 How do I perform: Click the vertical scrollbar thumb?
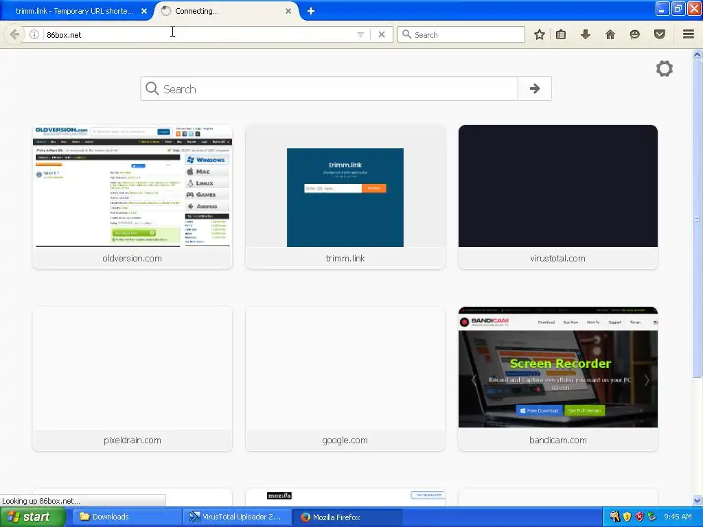tap(697, 219)
